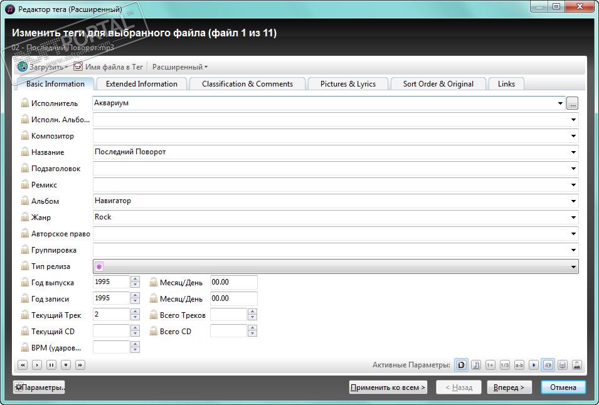Toggle the '1+' auto-numbering parameter icon
Image resolution: width=599 pixels, height=405 pixels.
coord(490,365)
